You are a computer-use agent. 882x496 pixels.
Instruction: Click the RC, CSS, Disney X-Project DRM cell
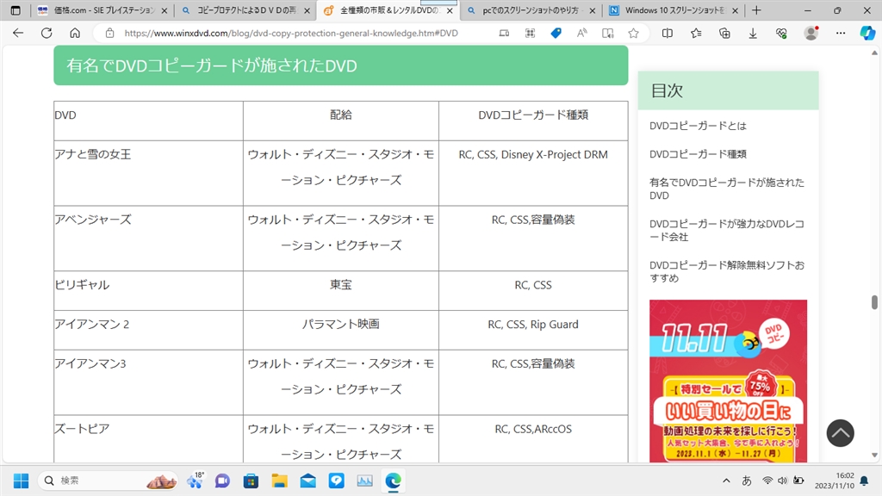click(533, 173)
